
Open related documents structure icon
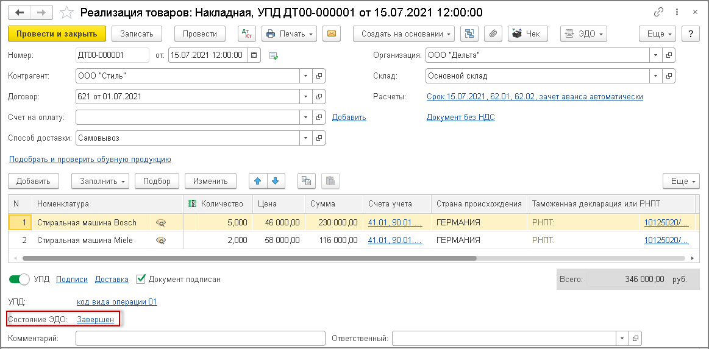click(x=469, y=34)
